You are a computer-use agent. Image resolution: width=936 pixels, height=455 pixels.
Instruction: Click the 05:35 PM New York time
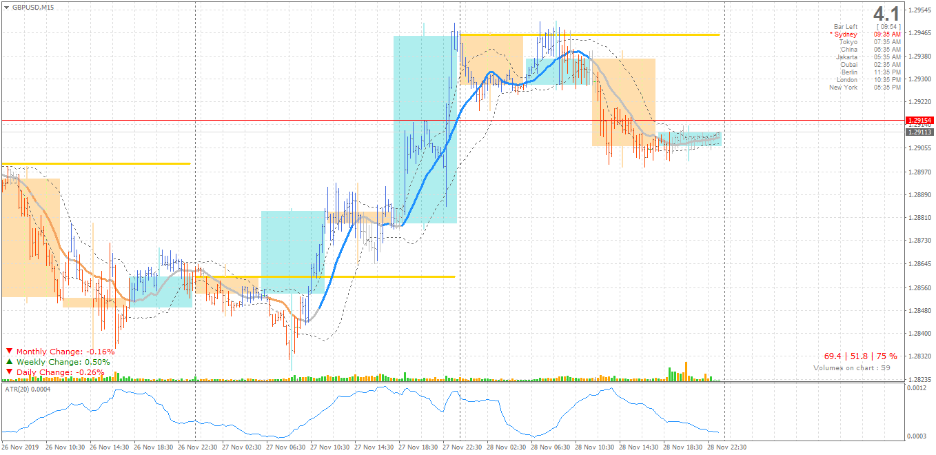click(887, 88)
